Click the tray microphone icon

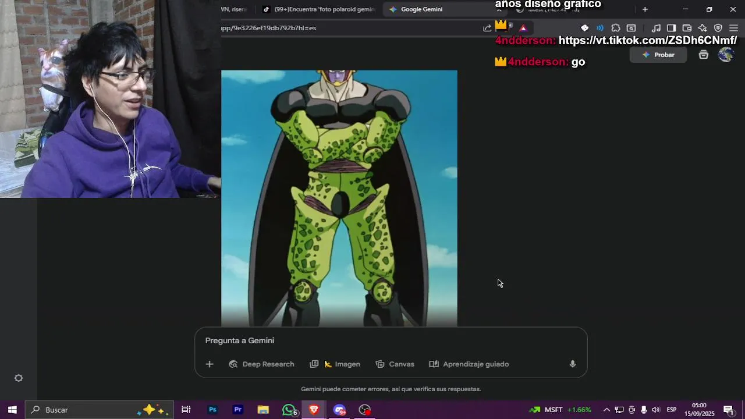[x=644, y=410]
